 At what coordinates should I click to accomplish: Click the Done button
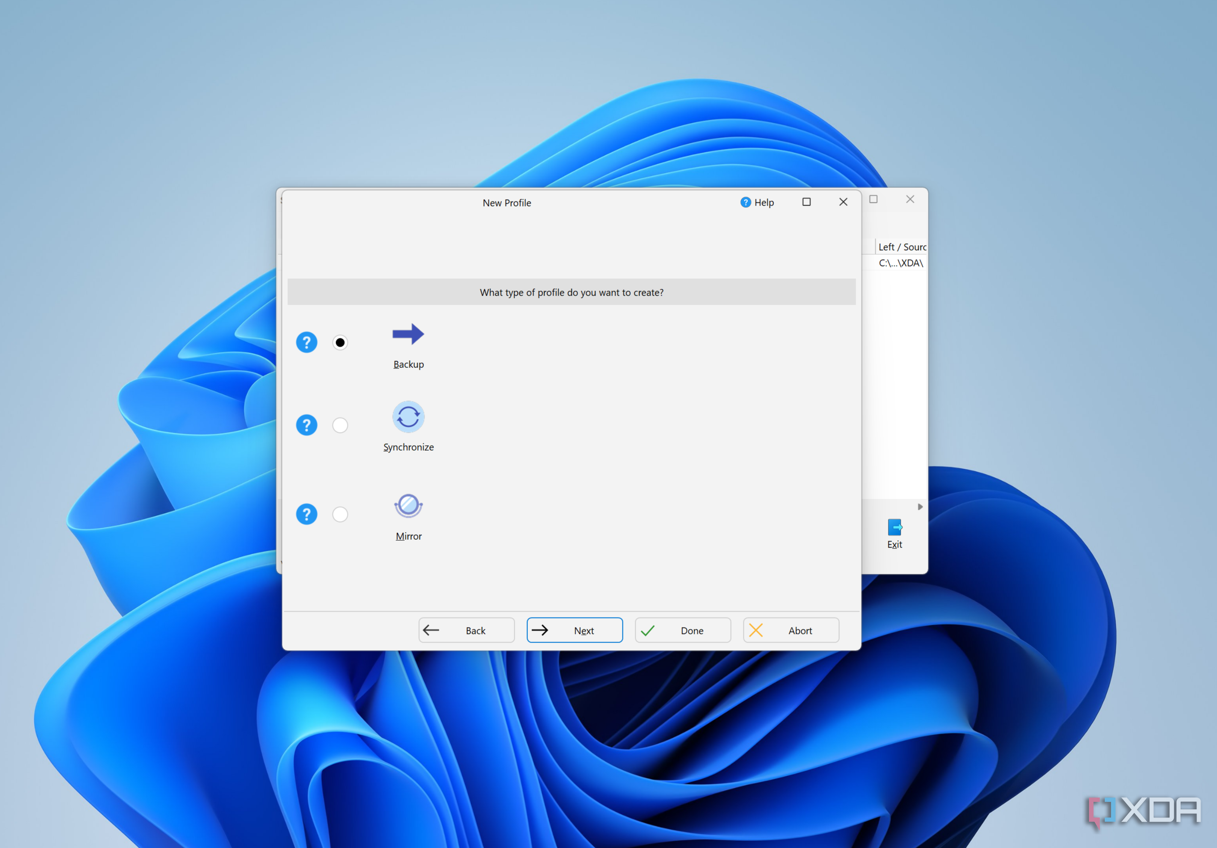683,630
